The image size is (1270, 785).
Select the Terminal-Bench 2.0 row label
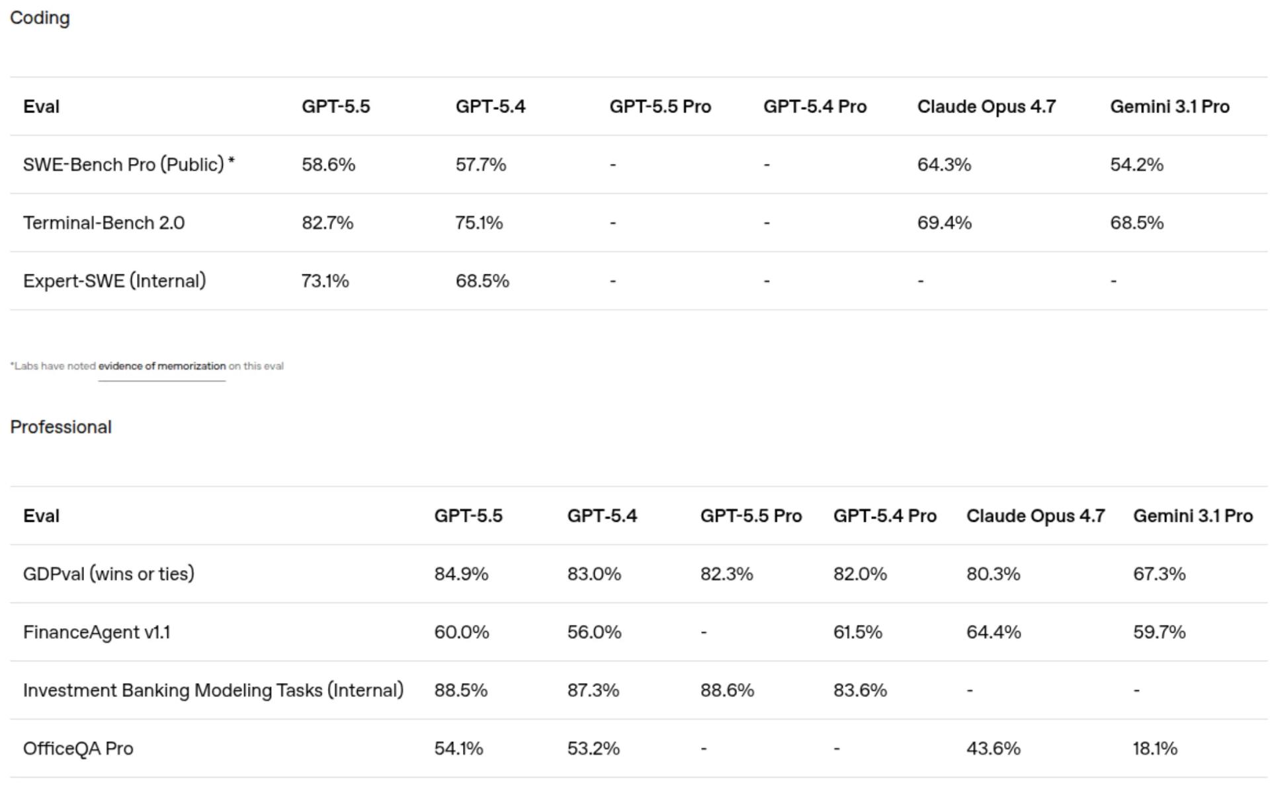pyautogui.click(x=104, y=223)
